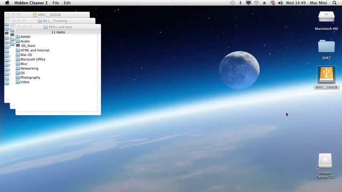Click the display mirroring menu bar icon
Image resolution: width=342 pixels, height=192 pixels.
click(248, 3)
